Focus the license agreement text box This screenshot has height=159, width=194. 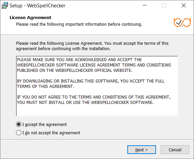pyautogui.click(x=97, y=86)
